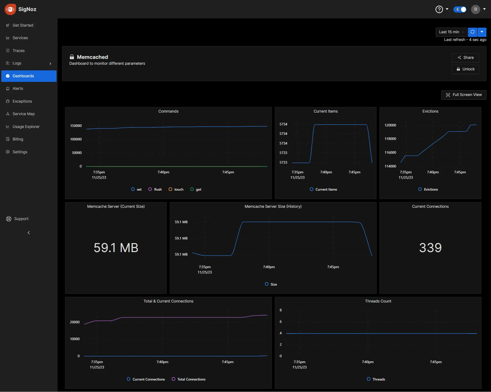Image resolution: width=491 pixels, height=392 pixels.
Task: Click the Last refresh status text
Action: (x=465, y=40)
